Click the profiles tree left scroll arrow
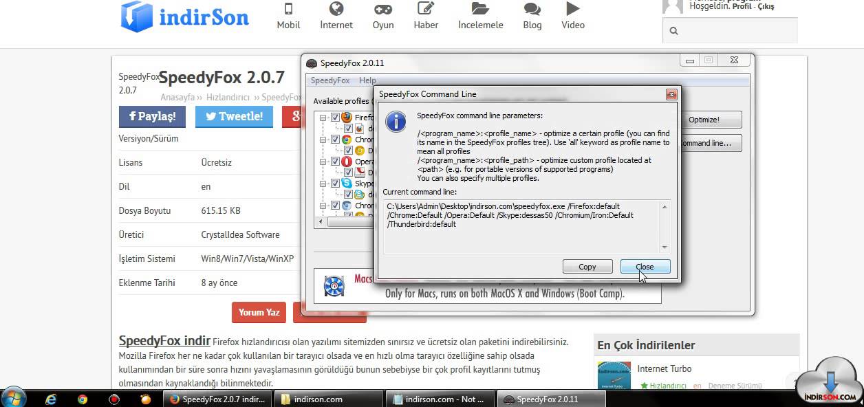Viewport: 864px width, 407px height. point(321,222)
